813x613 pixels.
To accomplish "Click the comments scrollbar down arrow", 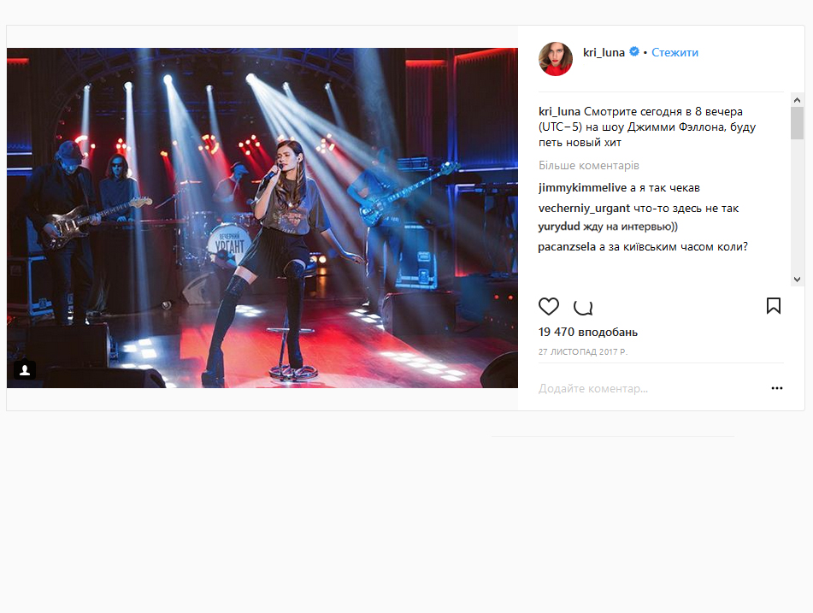I will 797,279.
